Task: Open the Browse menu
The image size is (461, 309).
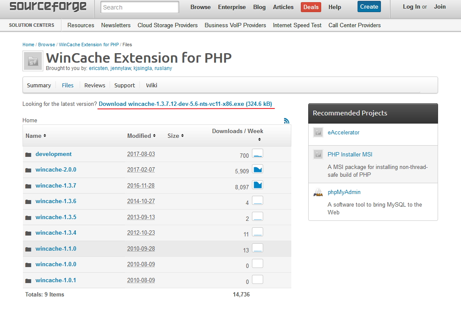Action: [x=200, y=7]
